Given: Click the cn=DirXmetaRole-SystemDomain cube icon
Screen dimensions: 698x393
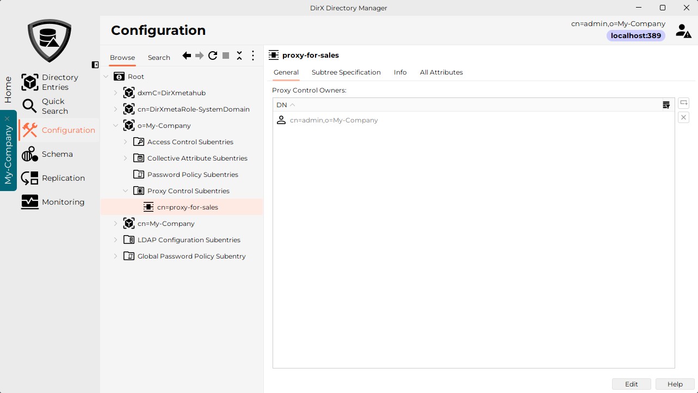Looking at the screenshot, I should click(x=129, y=109).
